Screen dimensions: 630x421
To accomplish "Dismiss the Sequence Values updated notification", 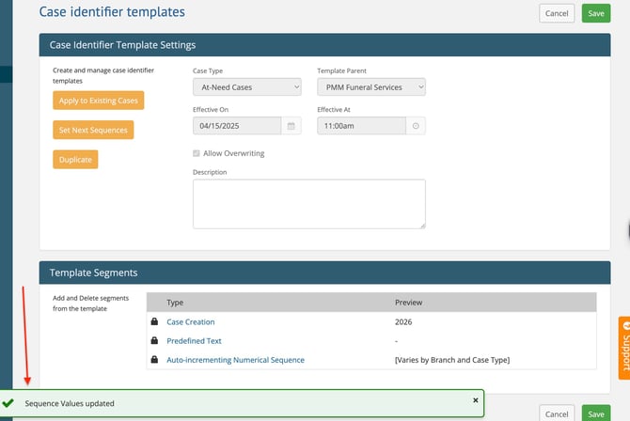I will 475,400.
